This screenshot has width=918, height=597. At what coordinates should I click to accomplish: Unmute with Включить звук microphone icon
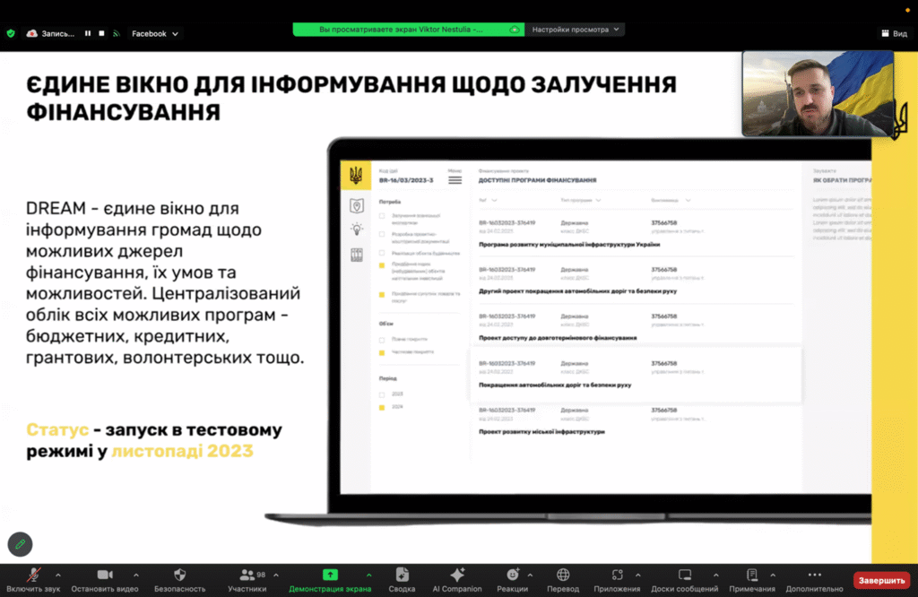pyautogui.click(x=33, y=575)
